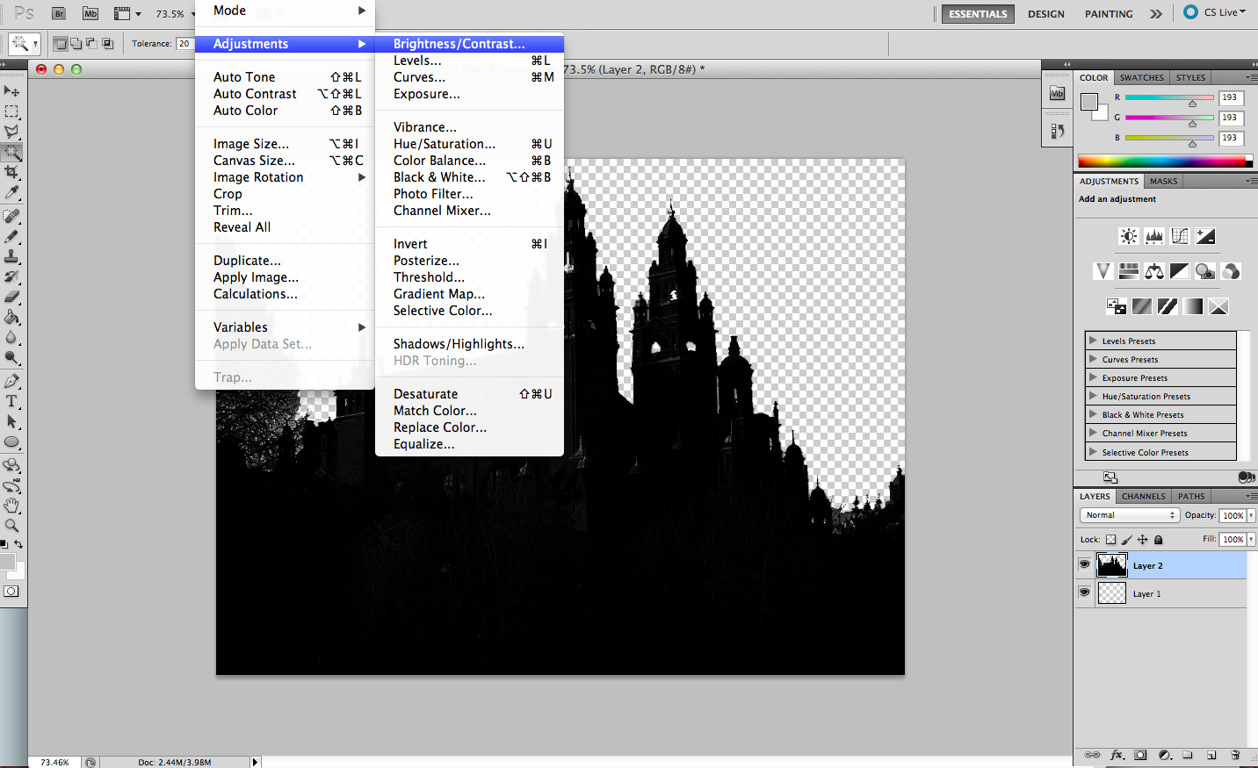
Task: Open the CS Live menu
Action: pos(1216,12)
